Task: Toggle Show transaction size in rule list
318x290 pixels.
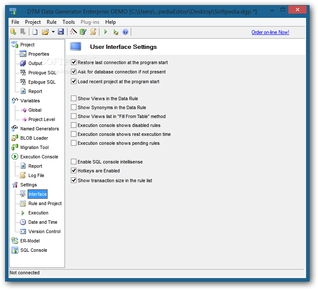Action: point(73,180)
